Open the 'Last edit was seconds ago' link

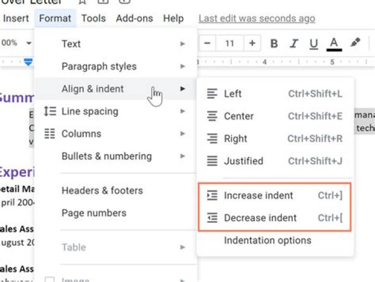(256, 18)
